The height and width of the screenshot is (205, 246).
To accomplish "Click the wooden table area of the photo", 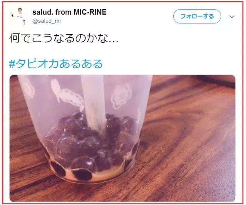I will [x=188, y=141].
